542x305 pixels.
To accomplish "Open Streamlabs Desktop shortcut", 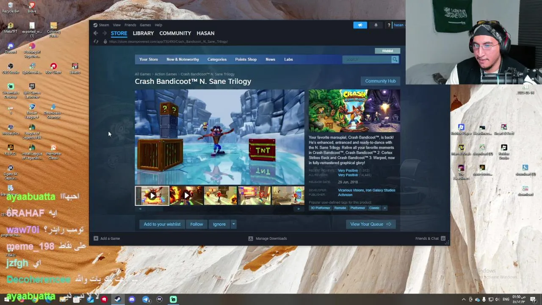I will click(11, 91).
